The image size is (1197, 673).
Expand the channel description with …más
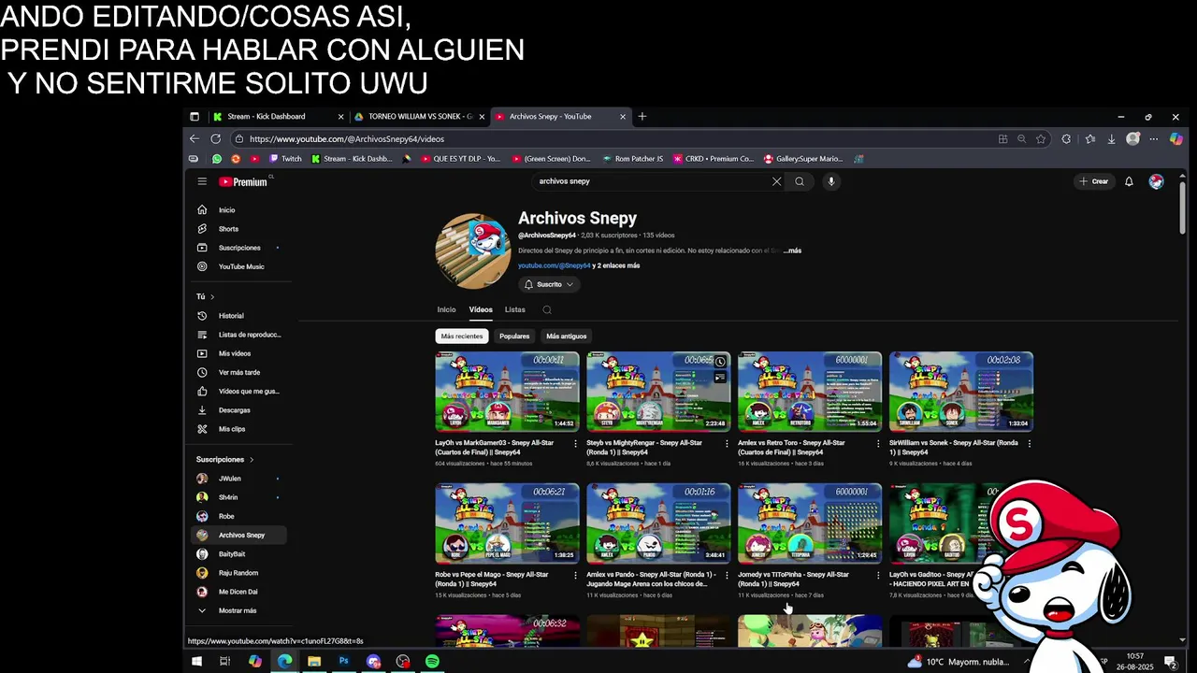tap(792, 251)
